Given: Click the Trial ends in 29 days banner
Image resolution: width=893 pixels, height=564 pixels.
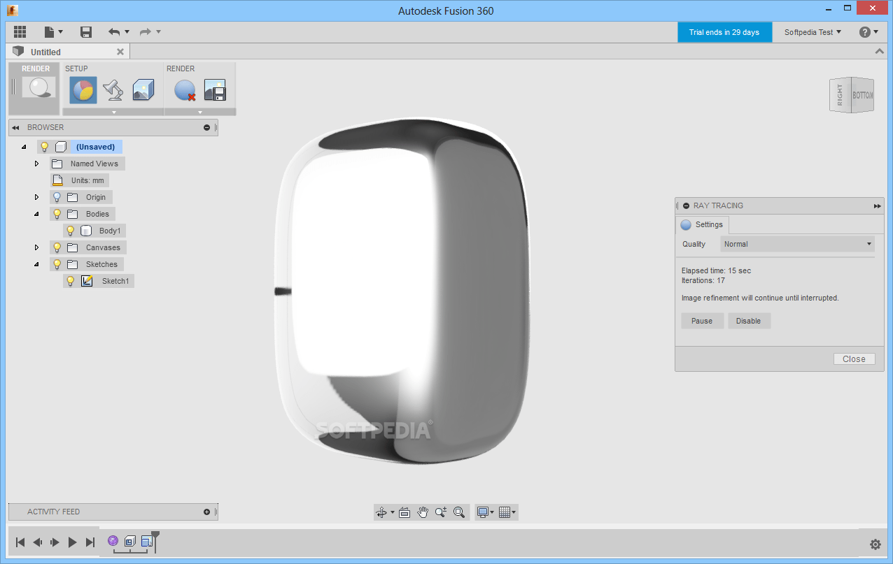Looking at the screenshot, I should 724,32.
